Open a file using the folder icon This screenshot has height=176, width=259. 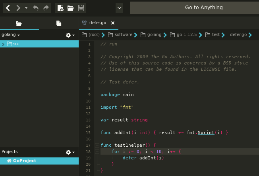click(x=71, y=8)
